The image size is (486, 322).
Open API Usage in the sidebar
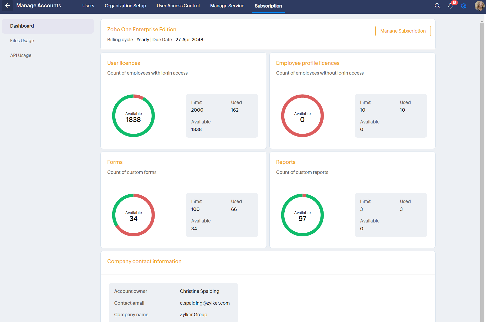point(21,55)
